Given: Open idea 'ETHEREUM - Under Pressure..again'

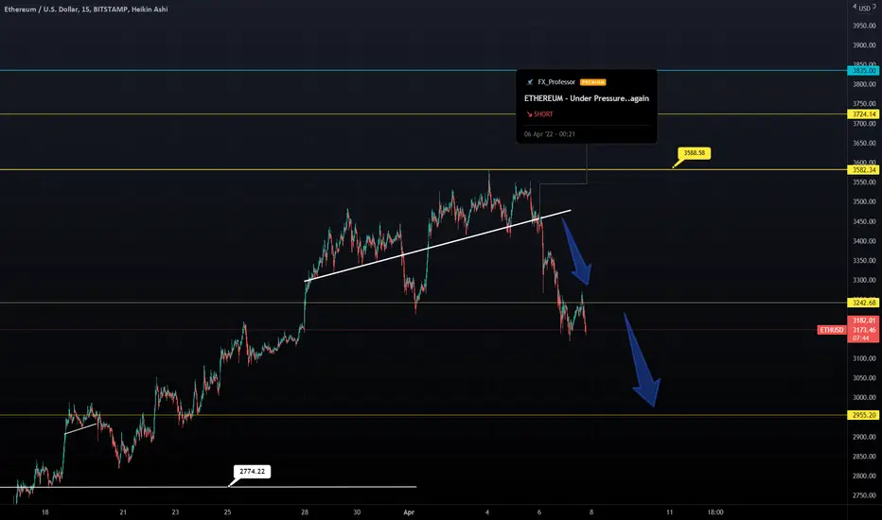Looking at the screenshot, I should pyautogui.click(x=586, y=98).
